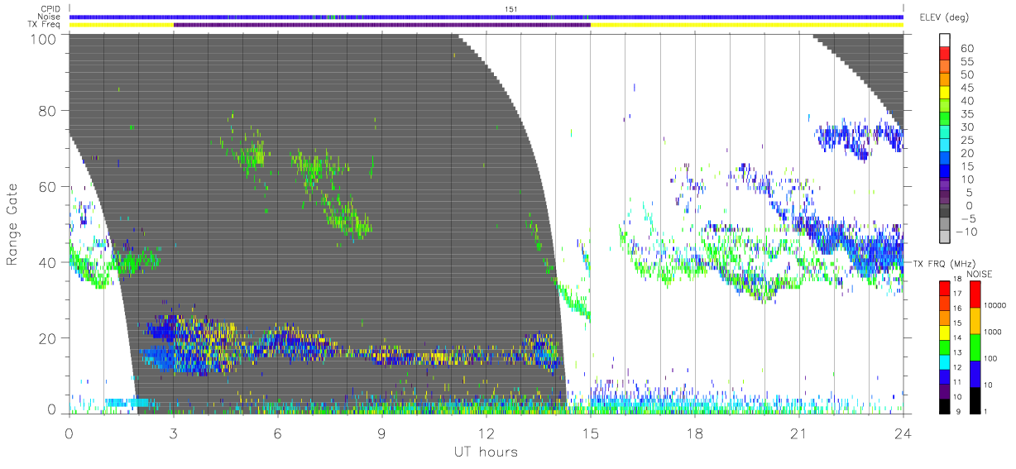
Task: Click the Range Gate tick label 80
Action: [x=48, y=110]
